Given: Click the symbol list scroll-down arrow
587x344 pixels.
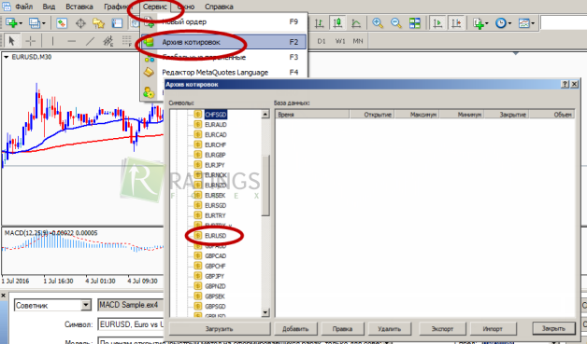Looking at the screenshot, I should (265, 312).
